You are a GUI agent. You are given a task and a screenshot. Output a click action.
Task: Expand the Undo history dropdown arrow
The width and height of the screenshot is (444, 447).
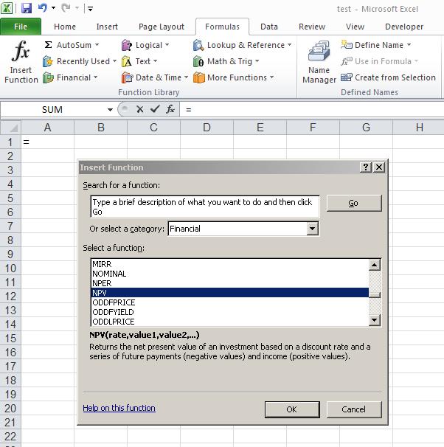pos(54,8)
